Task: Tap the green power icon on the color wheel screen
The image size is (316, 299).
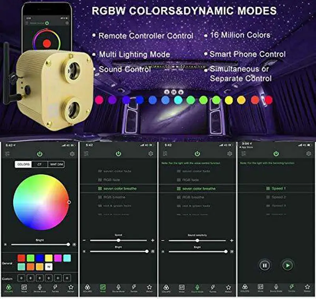Action: [x=40, y=154]
